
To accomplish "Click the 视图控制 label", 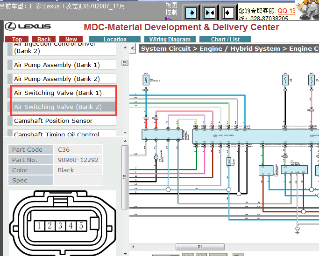I will click(x=171, y=9).
